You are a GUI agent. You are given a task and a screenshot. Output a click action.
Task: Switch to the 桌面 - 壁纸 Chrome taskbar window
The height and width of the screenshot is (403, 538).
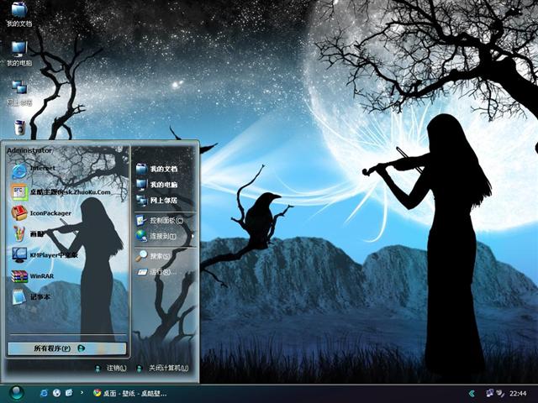tap(129, 393)
